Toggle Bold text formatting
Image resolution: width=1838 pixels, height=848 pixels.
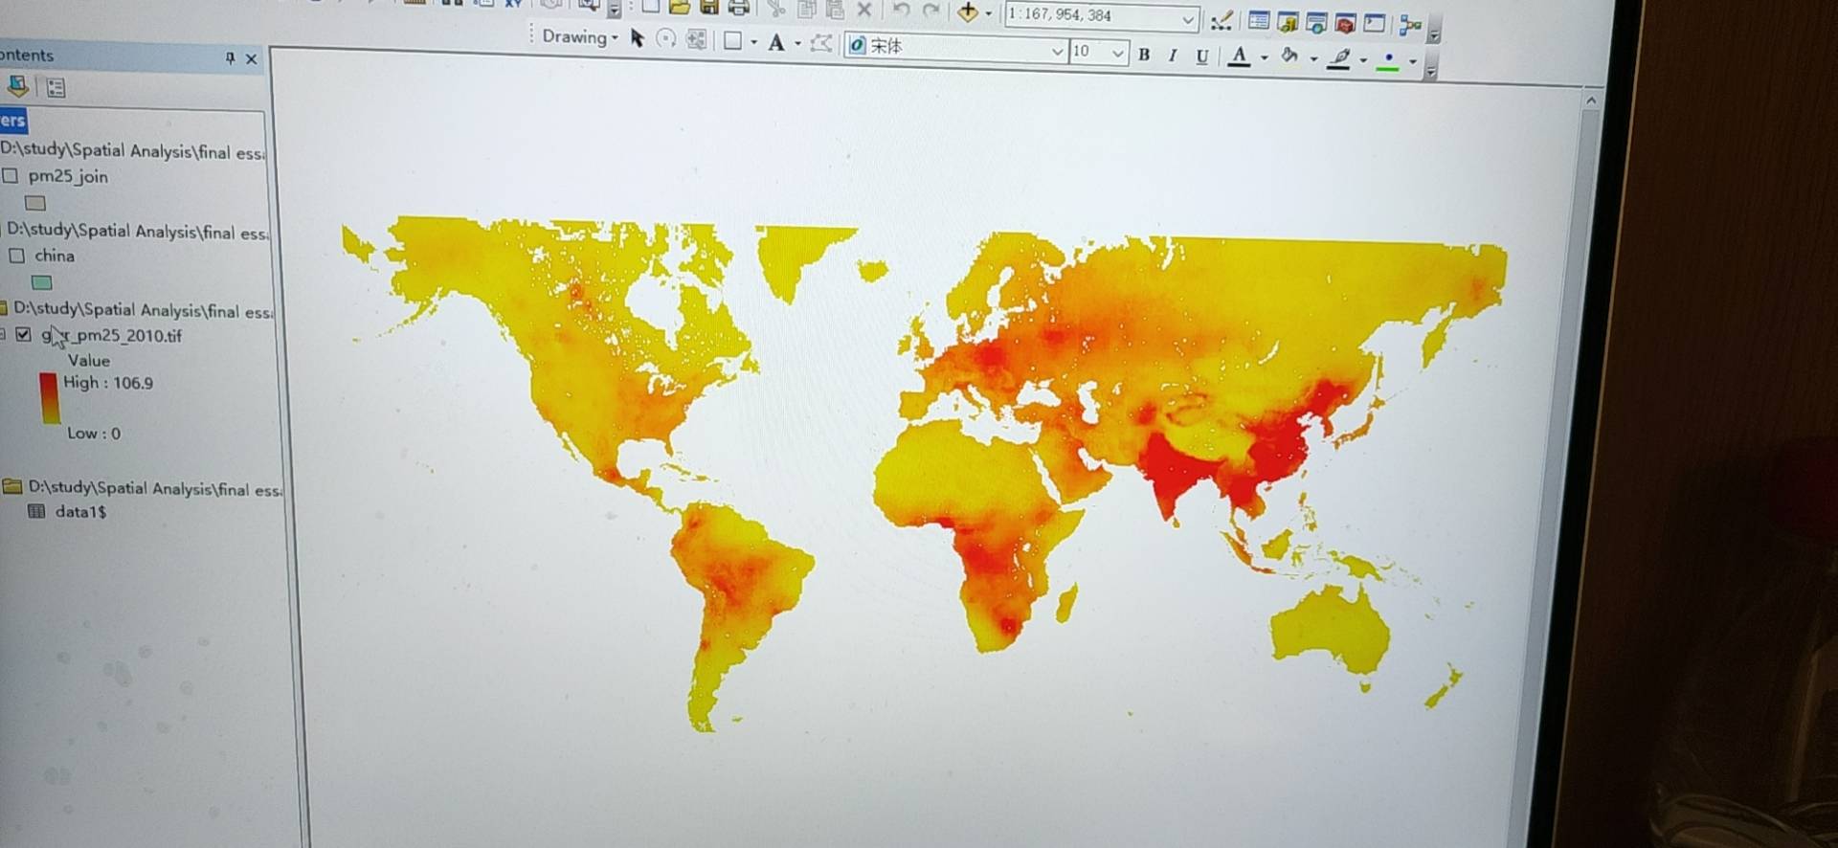click(1144, 55)
